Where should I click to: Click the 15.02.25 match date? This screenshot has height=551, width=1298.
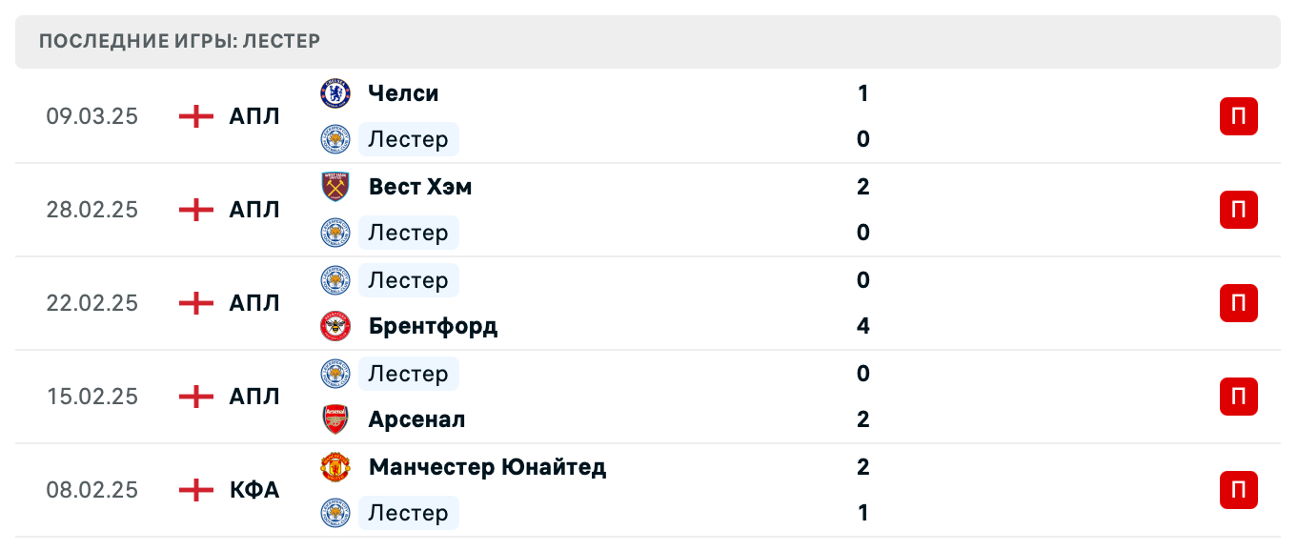point(92,397)
